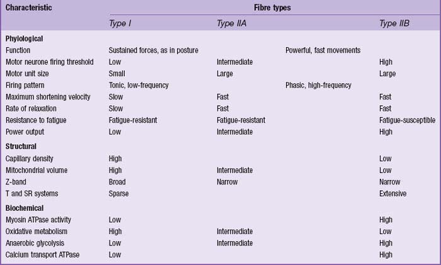Select the "Phasic, high-frequency" cell
The width and height of the screenshot is (441, 265).
pos(318,85)
